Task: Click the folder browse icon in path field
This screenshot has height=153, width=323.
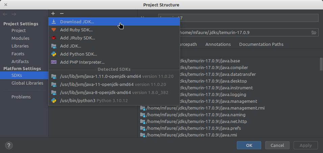Action: pos(314,33)
